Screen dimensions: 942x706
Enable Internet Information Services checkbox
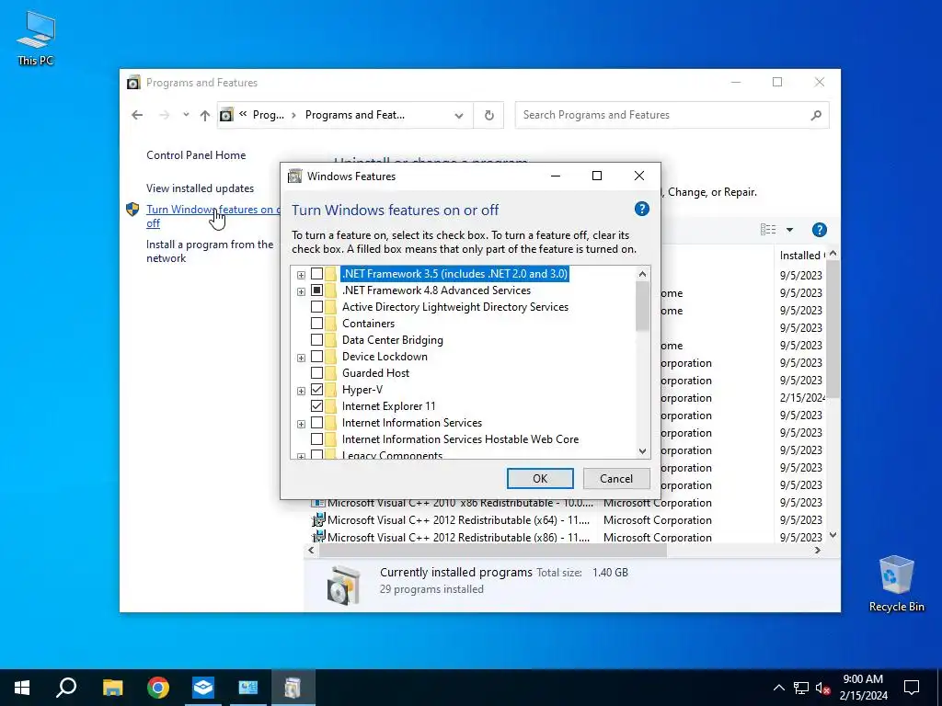(316, 423)
